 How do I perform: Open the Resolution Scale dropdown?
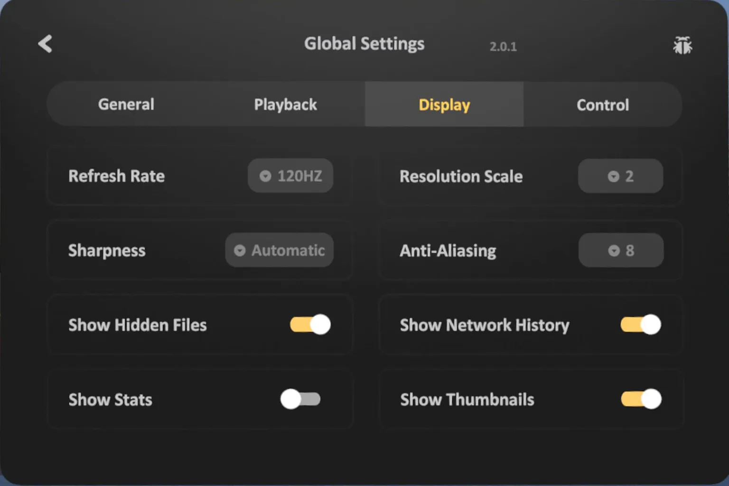click(620, 176)
